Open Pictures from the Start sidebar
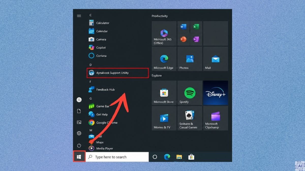305x171 pixels. (x=79, y=122)
